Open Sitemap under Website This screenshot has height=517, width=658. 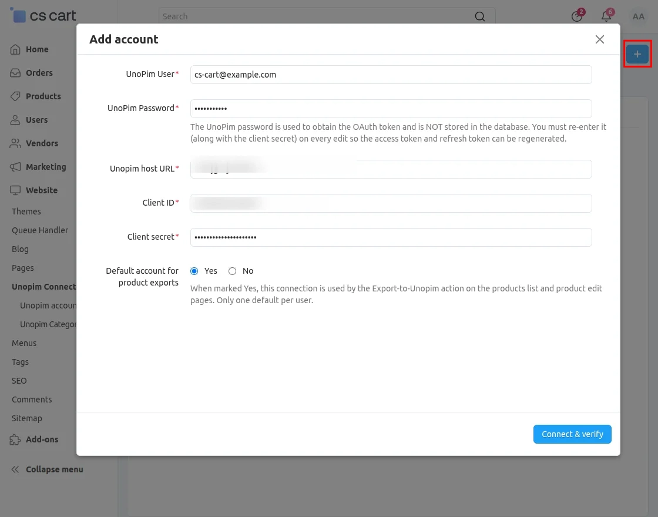[27, 419]
